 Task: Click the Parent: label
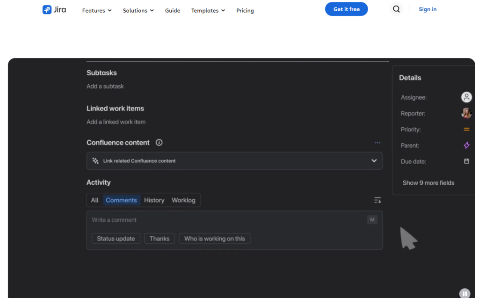(410, 145)
